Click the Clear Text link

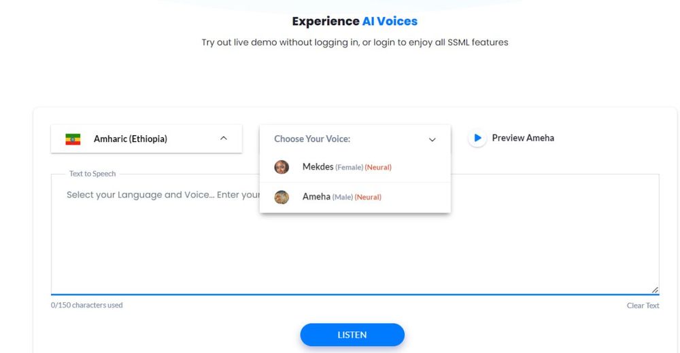click(643, 305)
